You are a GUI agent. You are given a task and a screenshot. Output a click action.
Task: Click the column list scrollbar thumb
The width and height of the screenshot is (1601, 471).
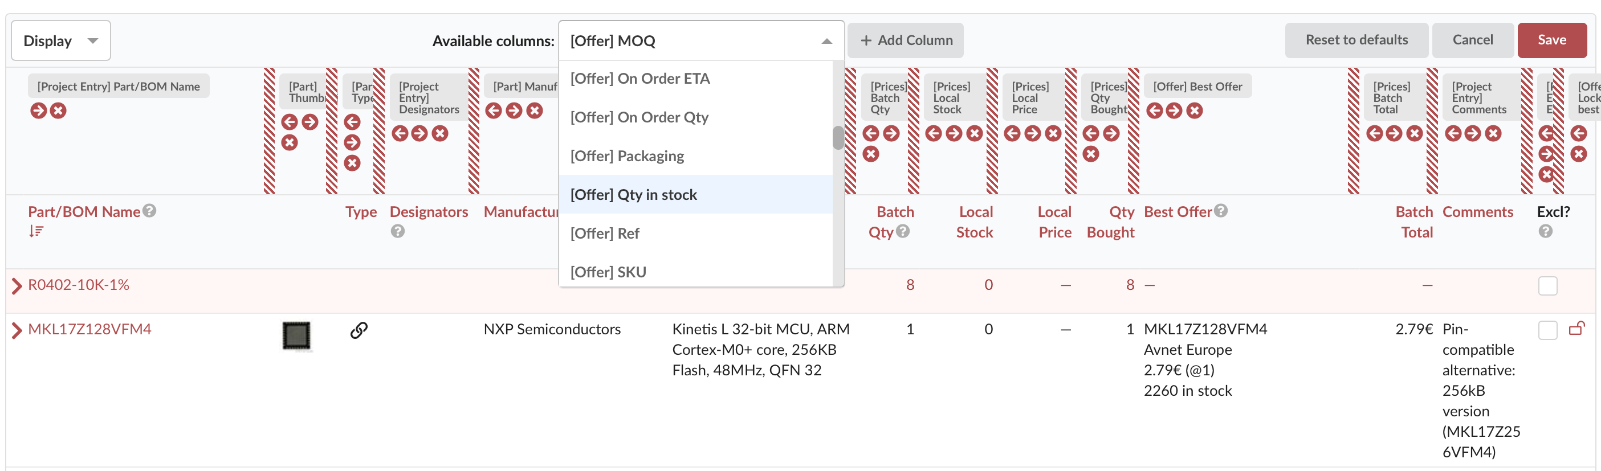(838, 138)
